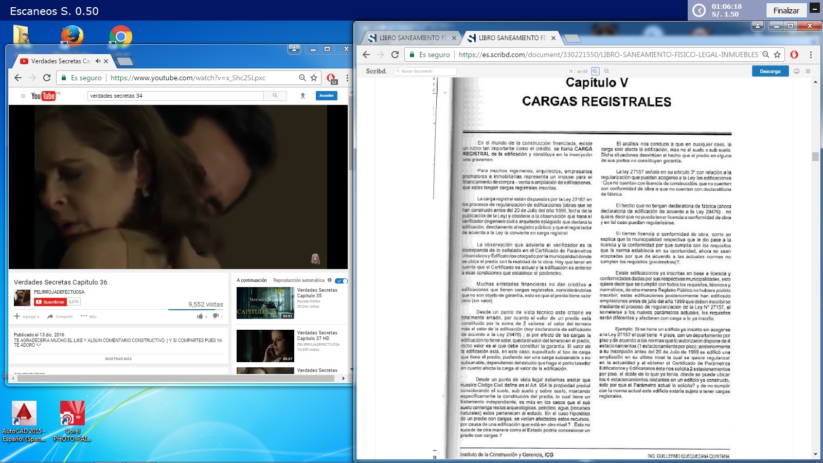
Task: Open Chrome three-dot menu in Scribd window
Action: (x=811, y=55)
